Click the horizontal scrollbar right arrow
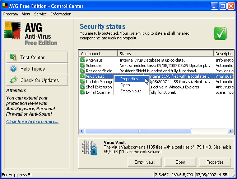The image size is (237, 179). tap(230, 131)
